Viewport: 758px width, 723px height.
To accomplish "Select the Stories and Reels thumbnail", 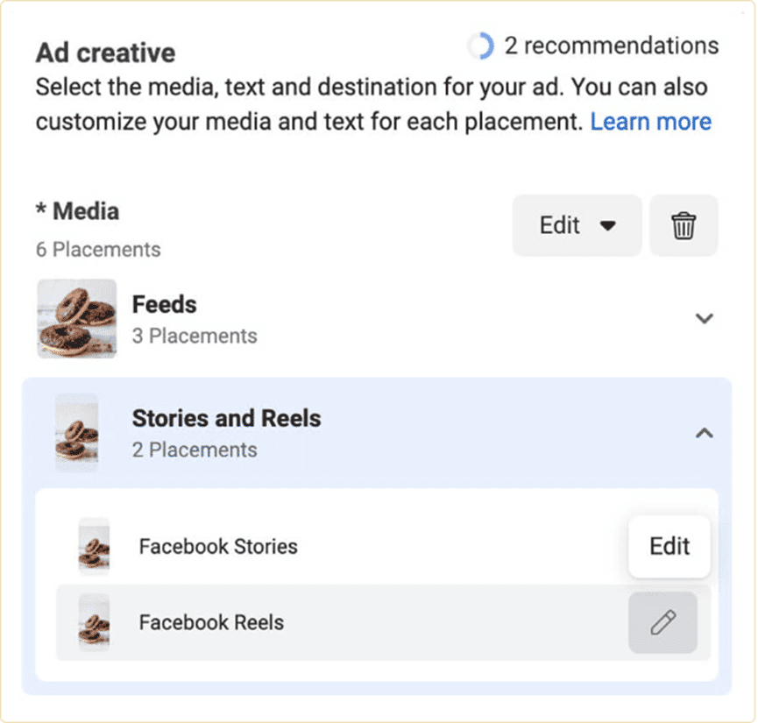I will tap(77, 433).
